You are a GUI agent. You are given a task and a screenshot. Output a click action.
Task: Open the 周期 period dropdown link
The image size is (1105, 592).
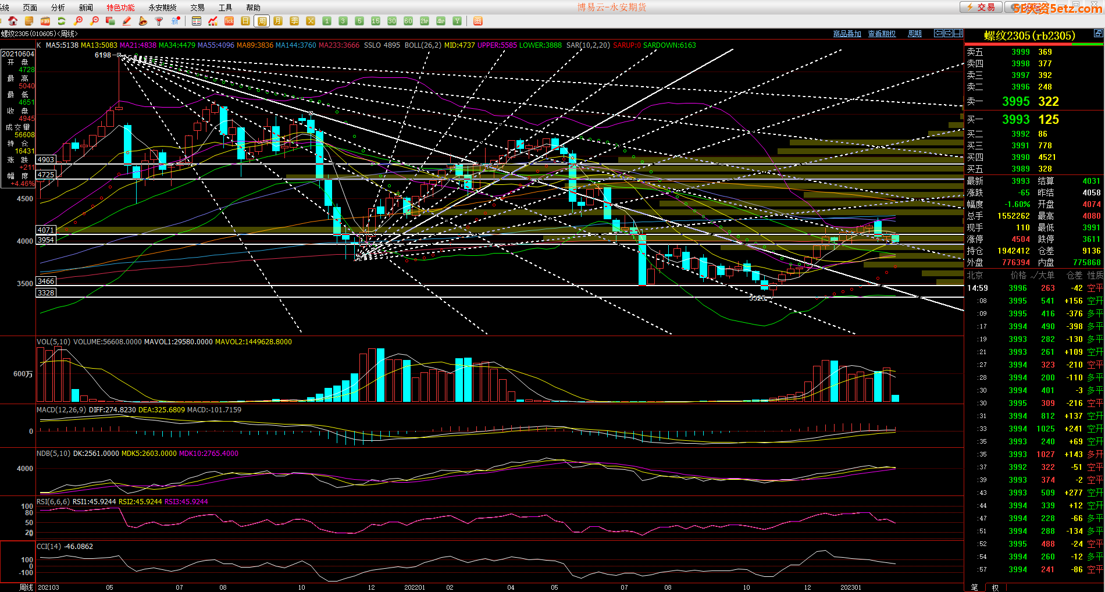point(915,34)
